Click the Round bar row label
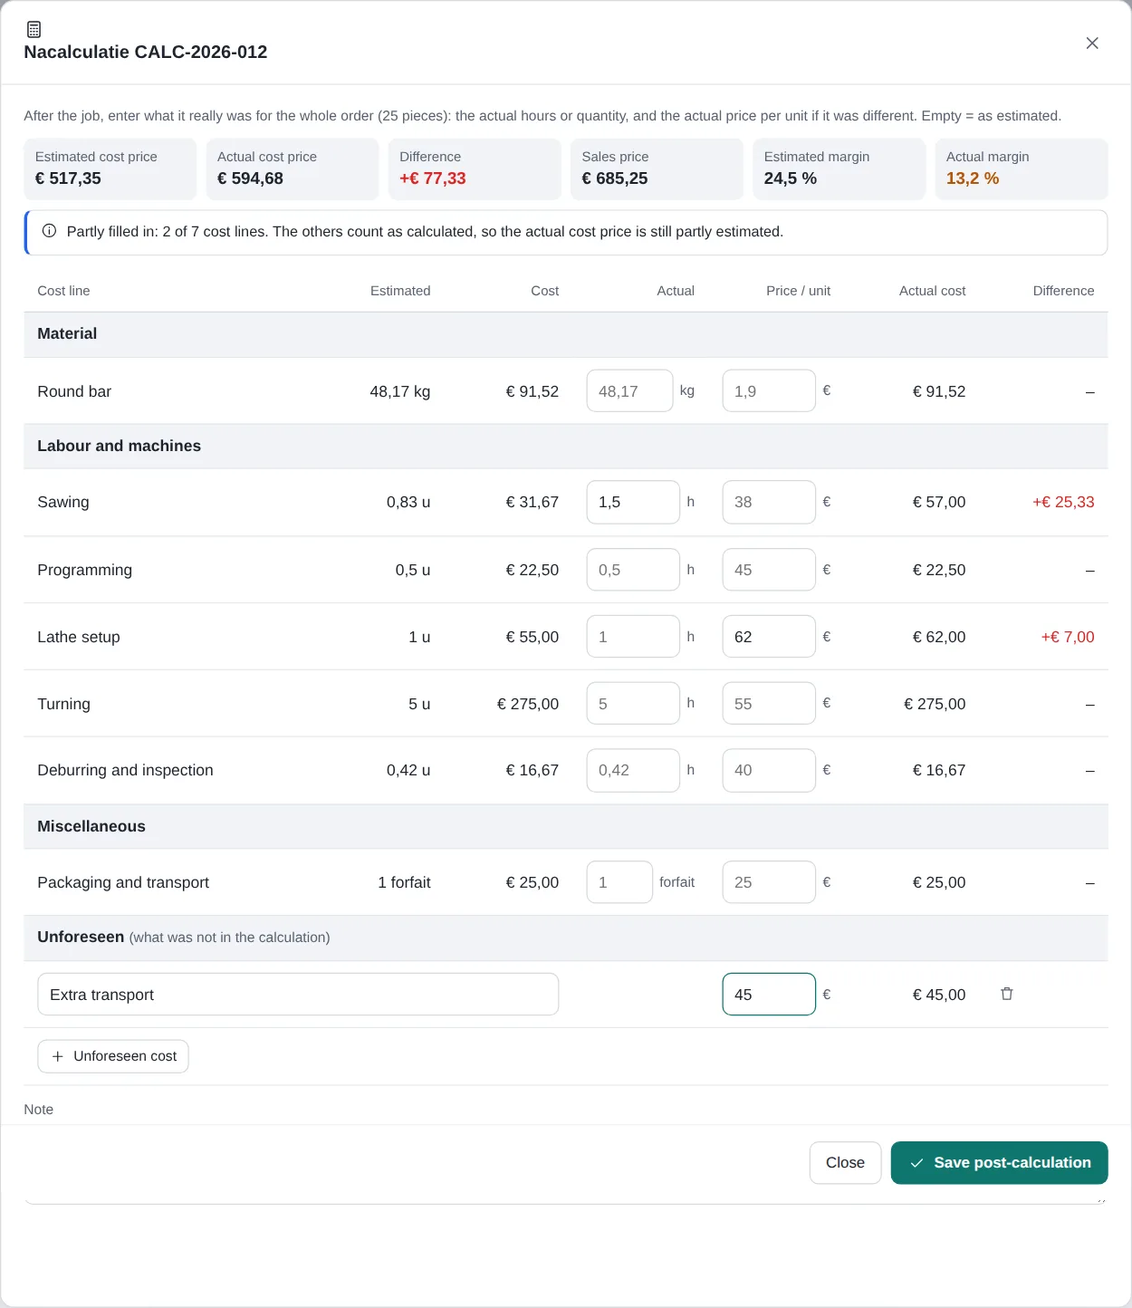 74,391
